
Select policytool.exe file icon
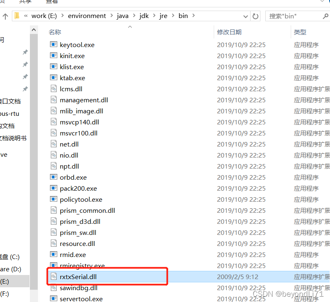point(54,199)
